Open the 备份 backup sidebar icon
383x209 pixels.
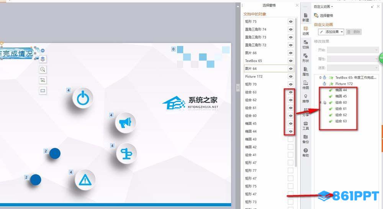[x=306, y=139]
